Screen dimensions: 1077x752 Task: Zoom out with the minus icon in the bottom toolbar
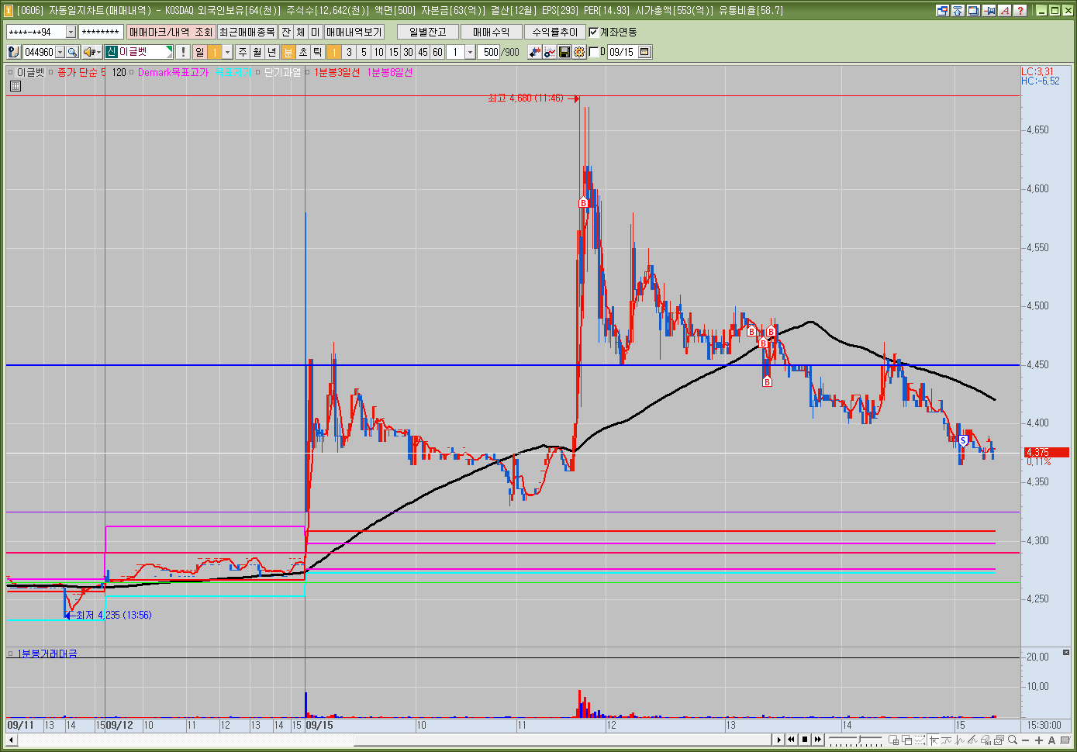point(1025,740)
